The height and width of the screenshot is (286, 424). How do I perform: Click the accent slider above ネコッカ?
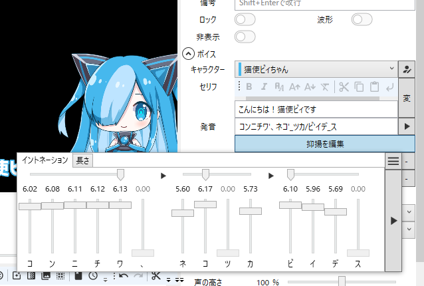point(205,175)
